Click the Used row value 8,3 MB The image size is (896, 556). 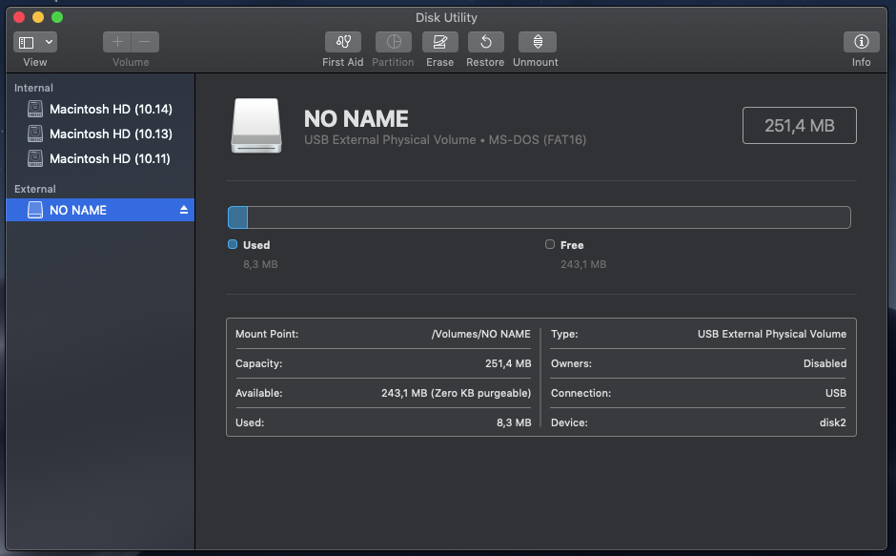(514, 422)
